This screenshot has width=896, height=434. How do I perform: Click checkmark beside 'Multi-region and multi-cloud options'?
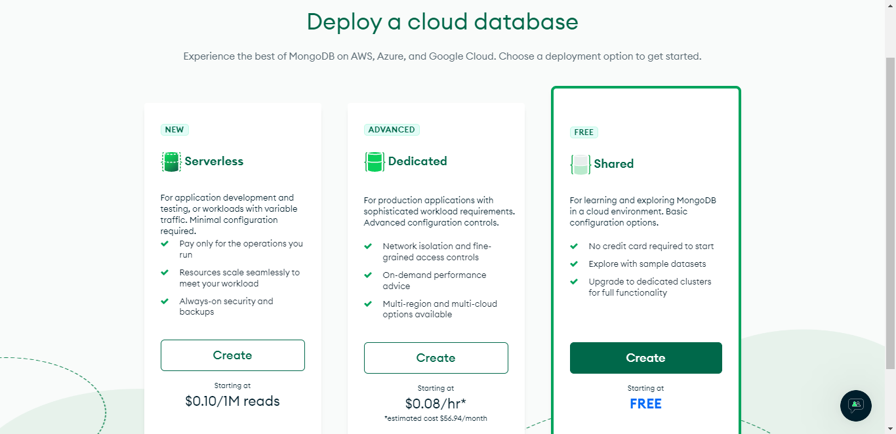(368, 304)
